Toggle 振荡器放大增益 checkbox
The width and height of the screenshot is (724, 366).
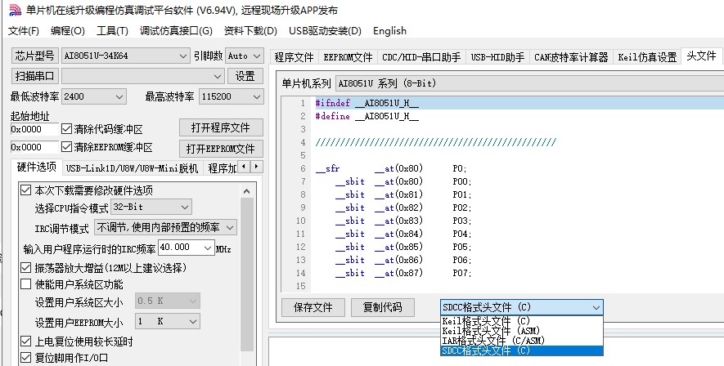coord(26,267)
